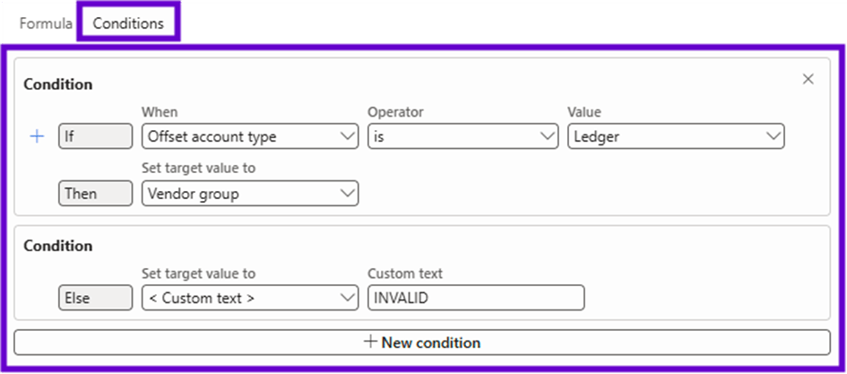Remove the If condition using X icon
Screen dimensions: 847x374
tap(808, 79)
